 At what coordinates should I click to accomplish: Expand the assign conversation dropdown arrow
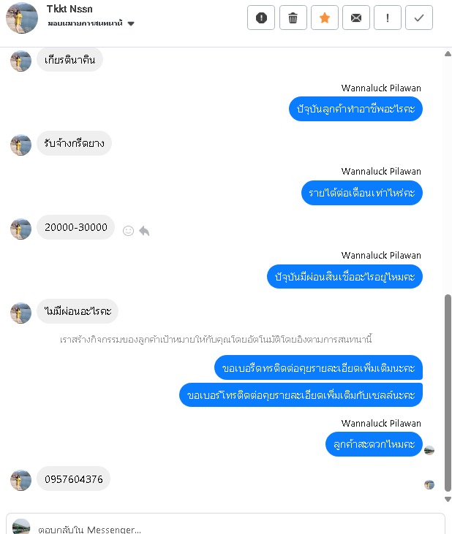coord(131,23)
